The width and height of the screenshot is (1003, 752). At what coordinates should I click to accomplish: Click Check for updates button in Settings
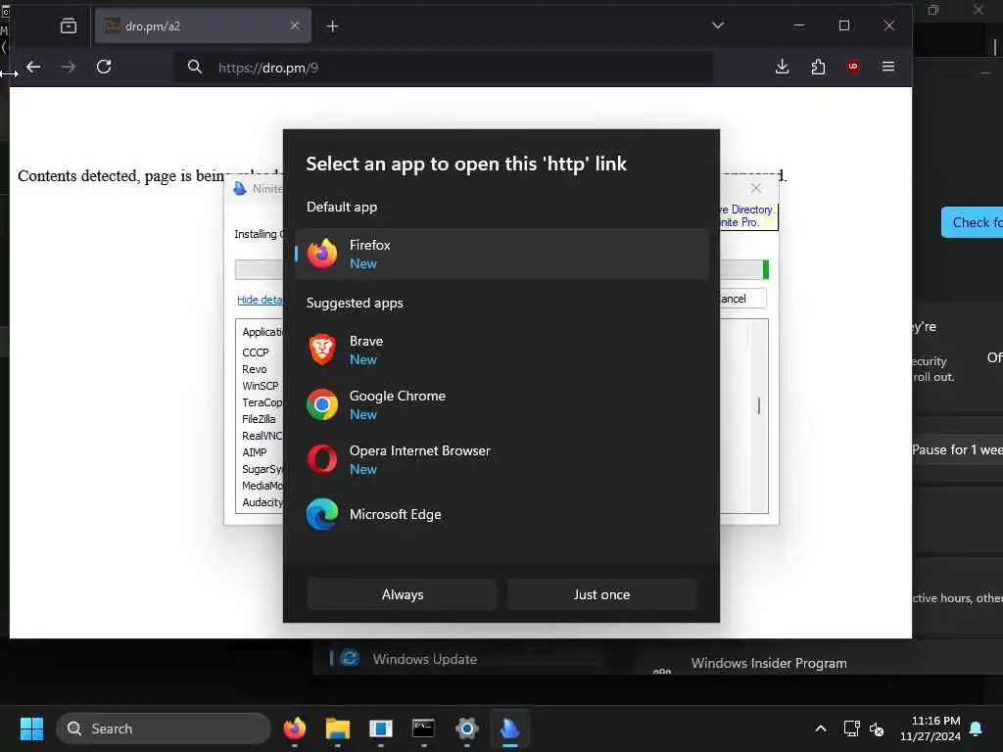[x=972, y=222]
